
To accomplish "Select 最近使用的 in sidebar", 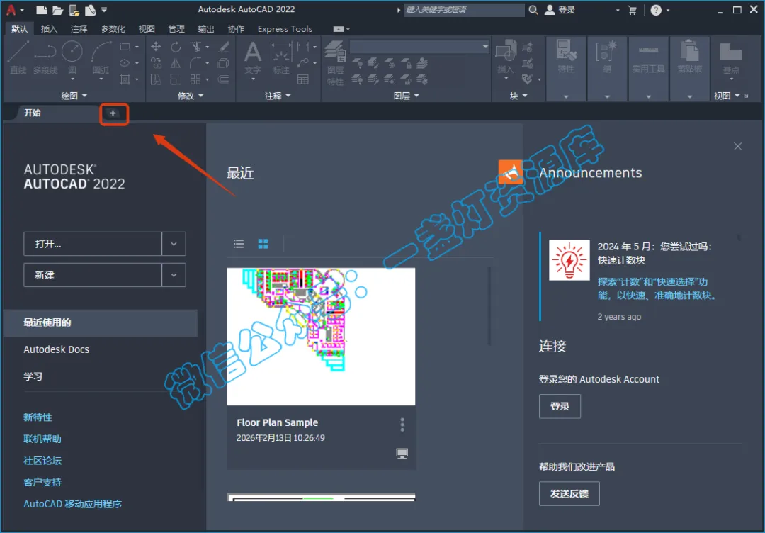I will [x=100, y=322].
